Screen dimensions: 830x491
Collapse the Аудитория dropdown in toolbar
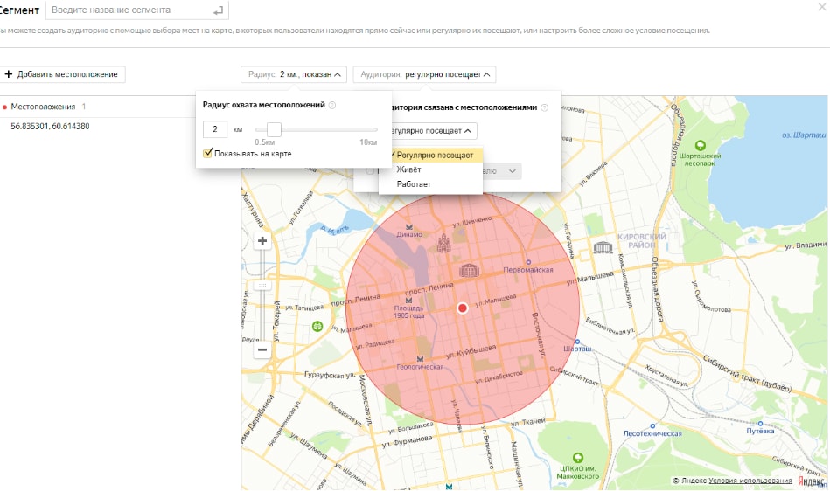[424, 74]
